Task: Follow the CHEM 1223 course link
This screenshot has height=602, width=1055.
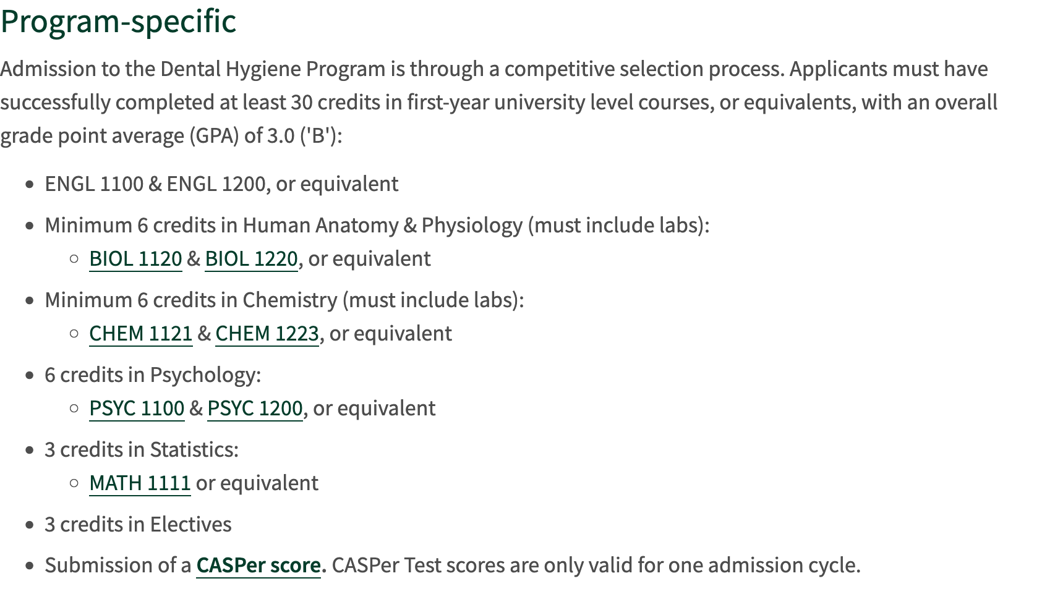Action: (267, 334)
